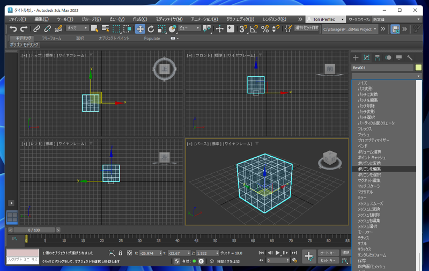Open the ファイル(F) menu

coord(17,19)
